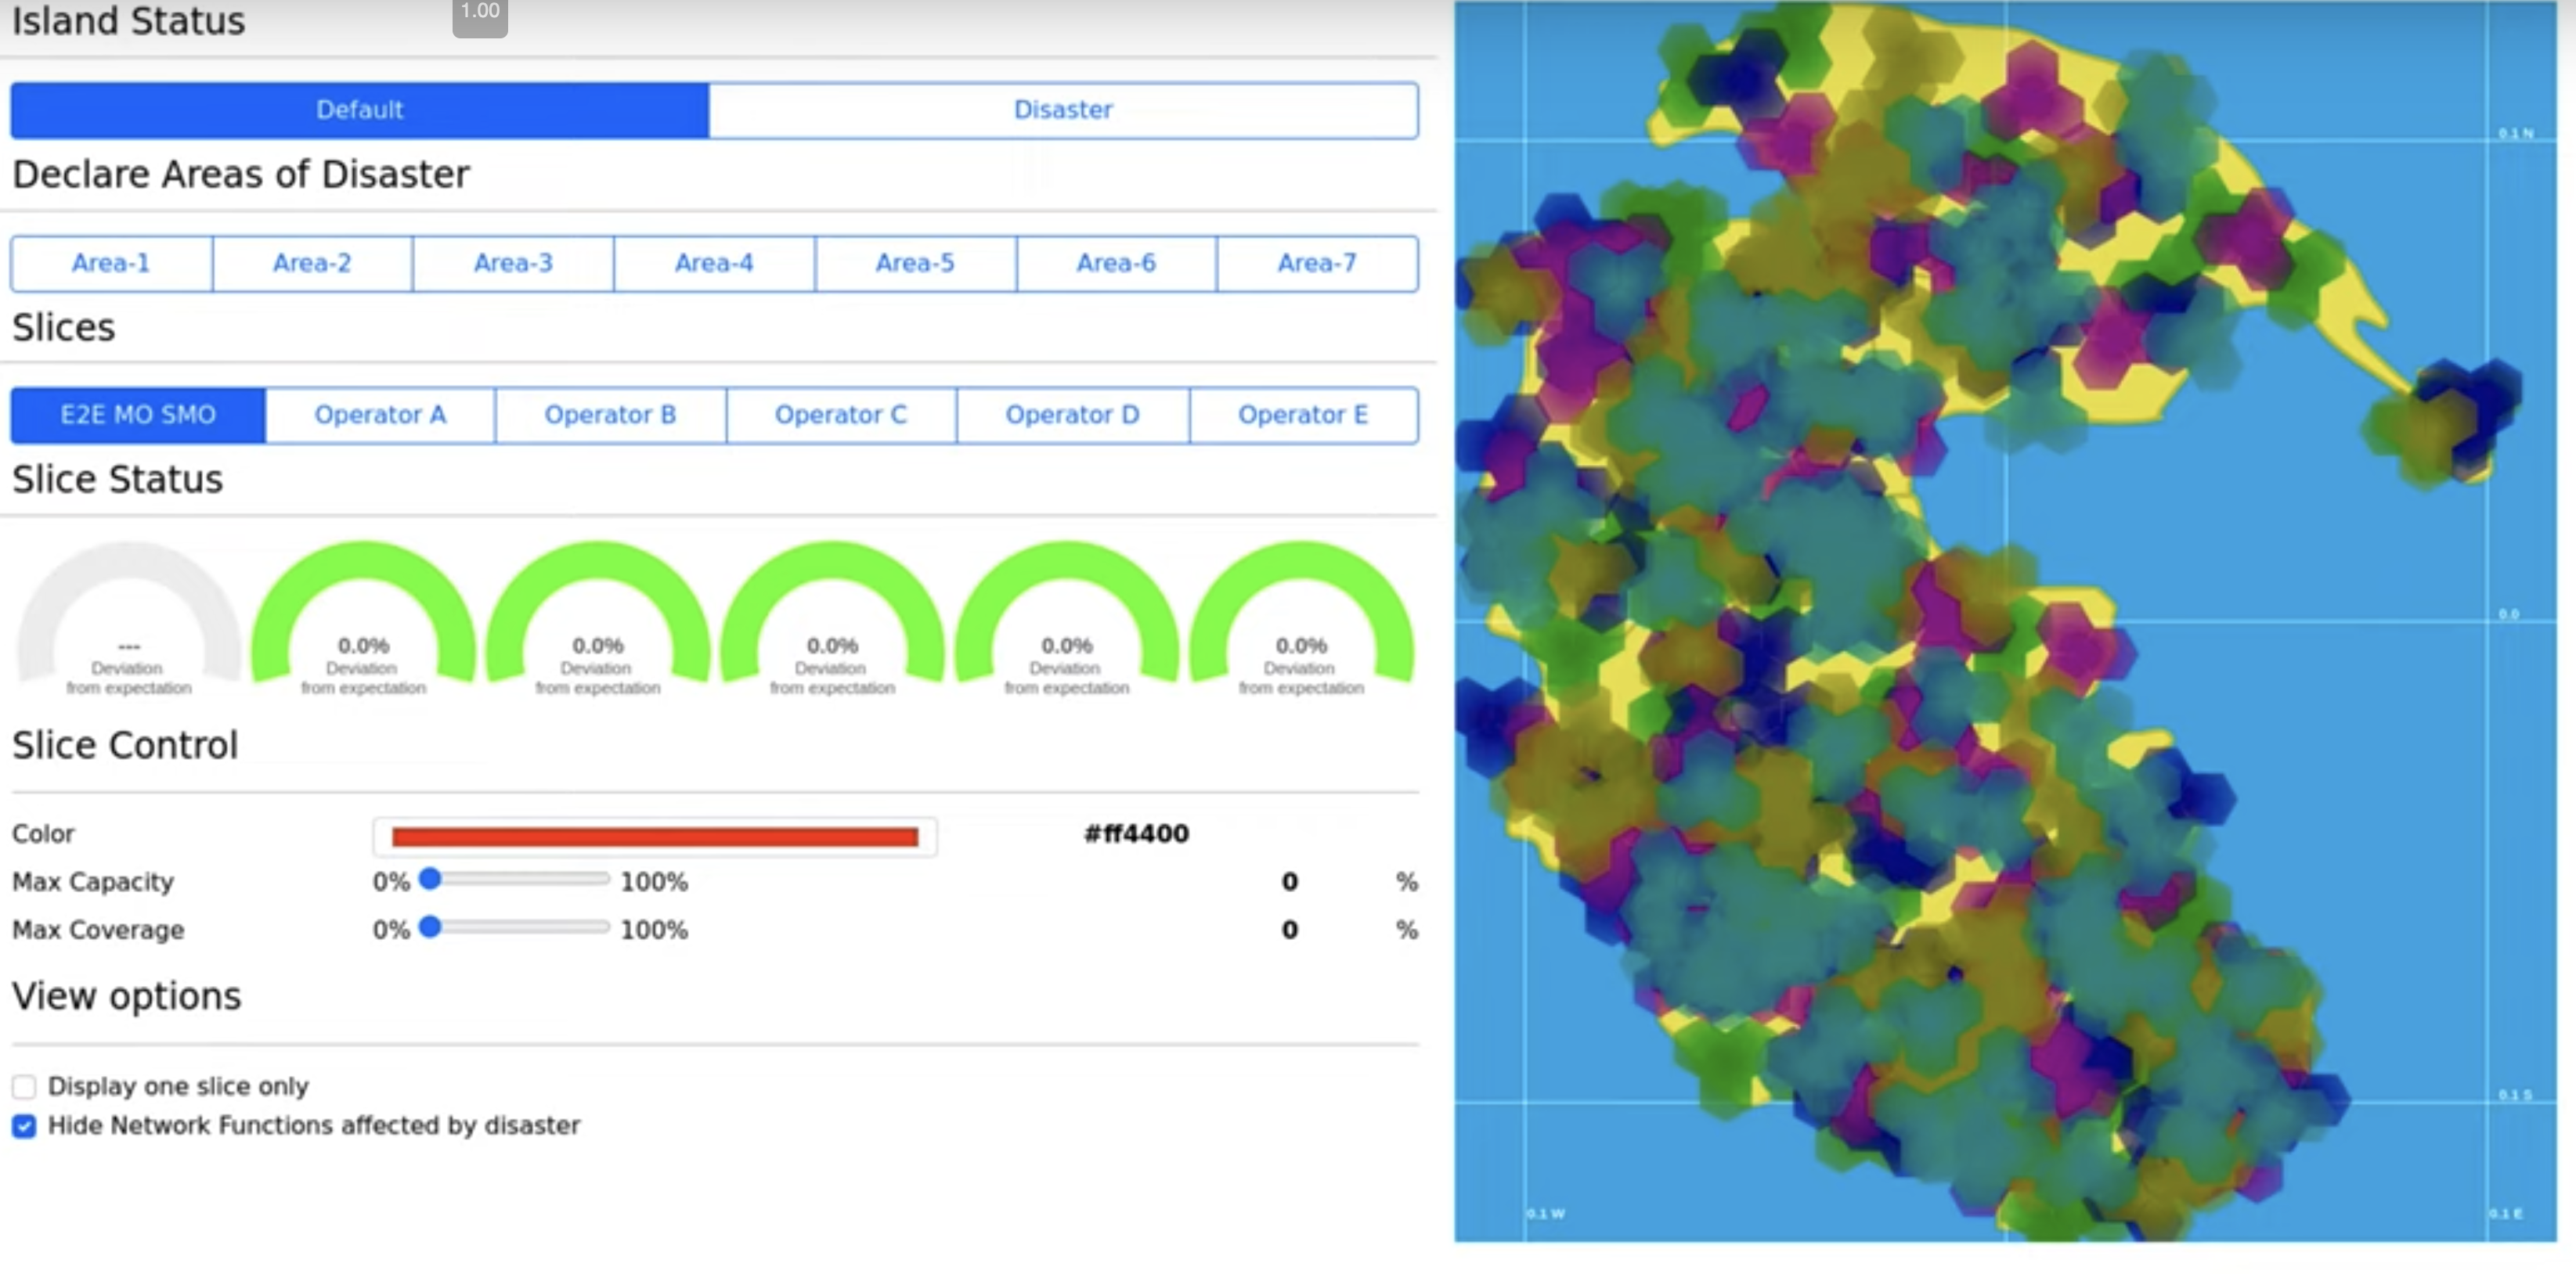Choose Area-7 disaster area
Screen dimensions: 2576x1274
point(1317,263)
